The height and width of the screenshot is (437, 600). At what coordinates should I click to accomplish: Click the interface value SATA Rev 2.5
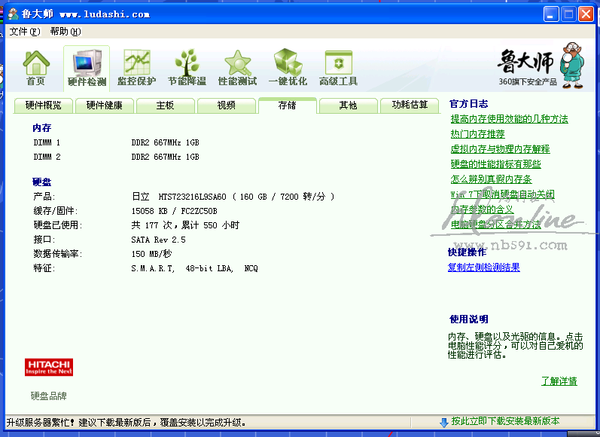pyautogui.click(x=158, y=240)
